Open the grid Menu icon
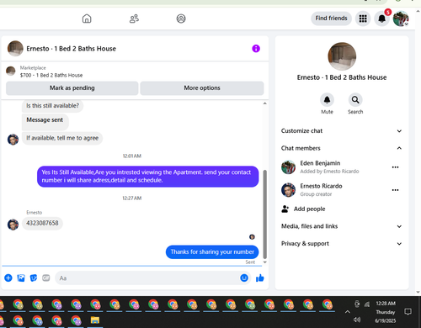This screenshot has width=421, height=328. click(363, 19)
